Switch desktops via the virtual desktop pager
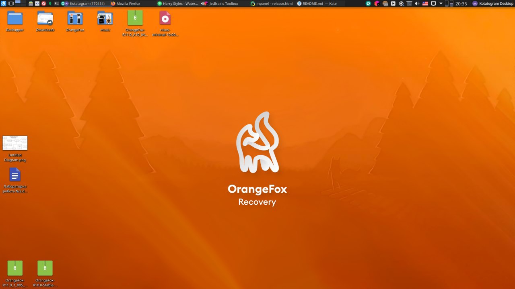 point(21,3)
